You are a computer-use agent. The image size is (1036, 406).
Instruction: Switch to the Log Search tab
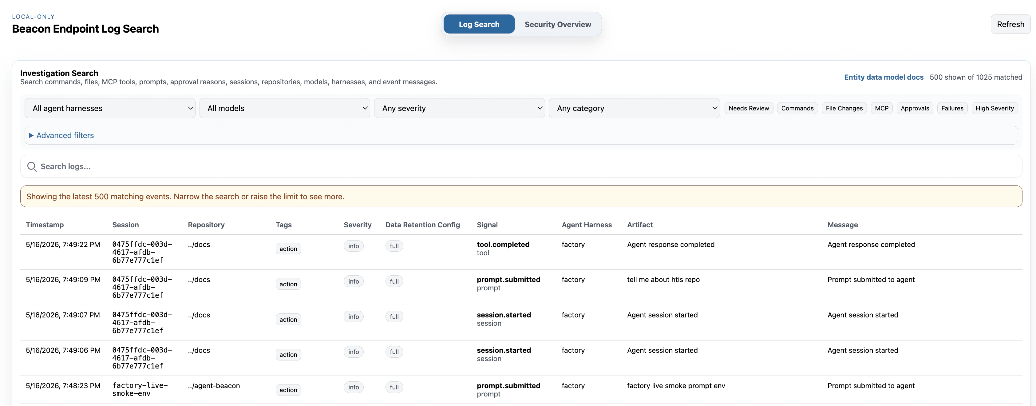[x=479, y=24]
